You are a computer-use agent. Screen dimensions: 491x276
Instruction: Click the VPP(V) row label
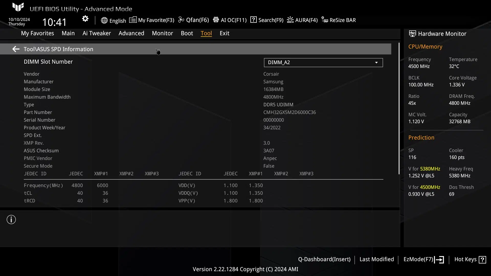[x=187, y=201]
